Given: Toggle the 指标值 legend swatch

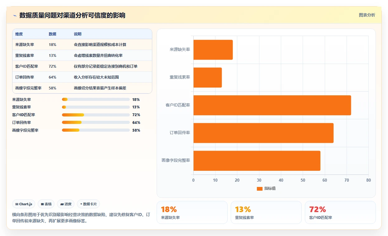Looking at the screenshot, I should pyautogui.click(x=260, y=188).
